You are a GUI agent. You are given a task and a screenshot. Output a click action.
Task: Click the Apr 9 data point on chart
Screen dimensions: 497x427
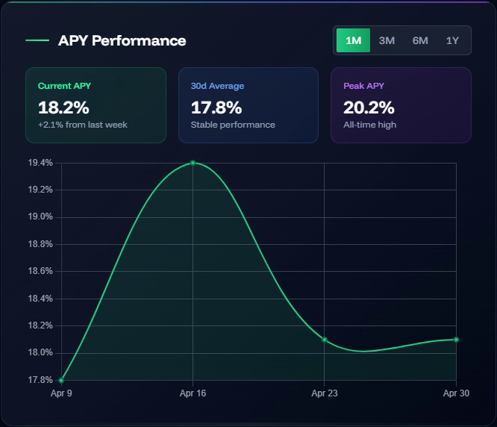61,380
